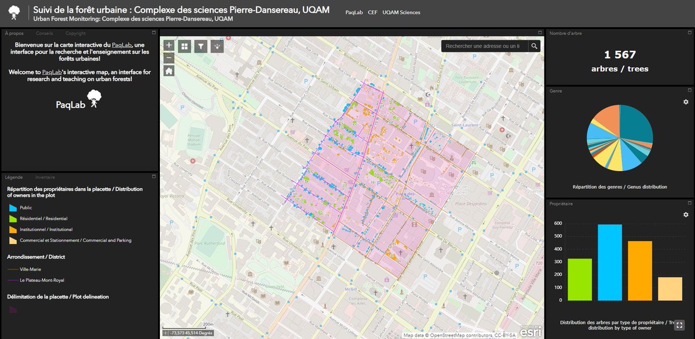Zoom in on the map with plus button
Image resolution: width=695 pixels, height=339 pixels.
(169, 46)
